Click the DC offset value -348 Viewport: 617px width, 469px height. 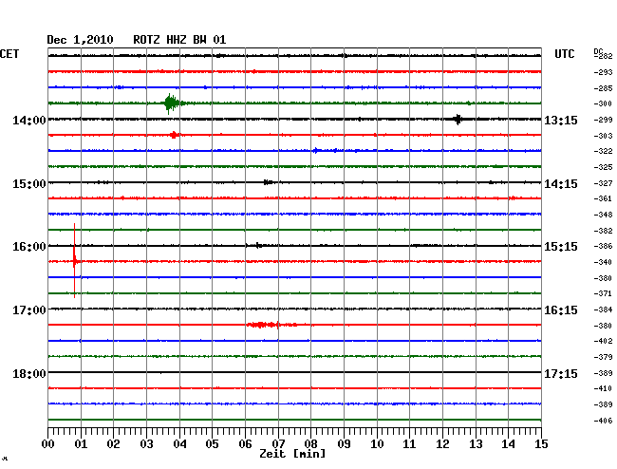[x=603, y=215]
